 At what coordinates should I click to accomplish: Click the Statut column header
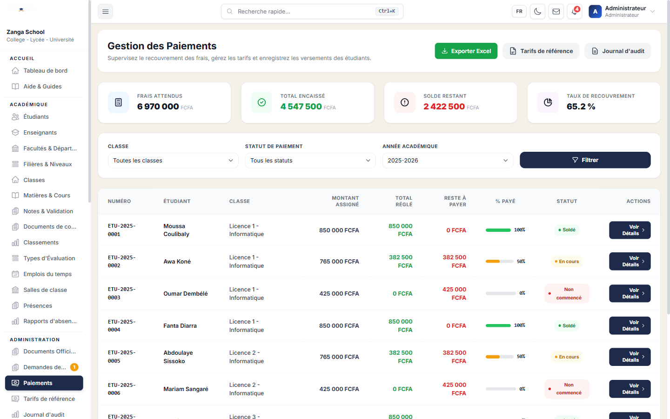(x=567, y=202)
